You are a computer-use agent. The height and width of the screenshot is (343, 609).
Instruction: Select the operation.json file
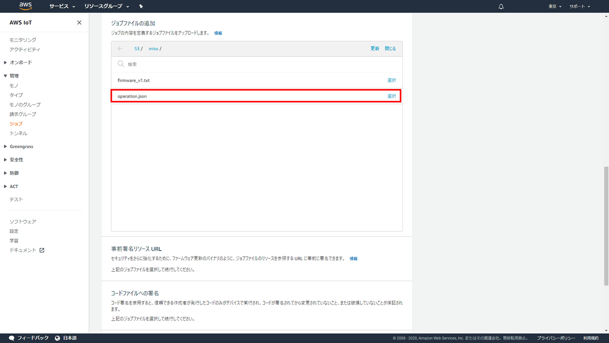pyautogui.click(x=391, y=96)
